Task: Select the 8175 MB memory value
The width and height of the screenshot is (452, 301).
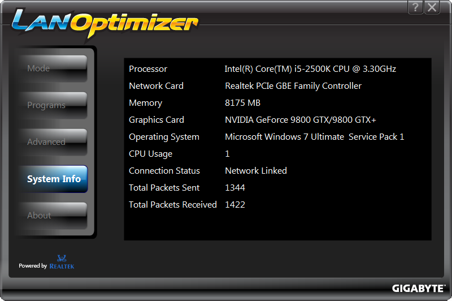Action: [x=242, y=103]
